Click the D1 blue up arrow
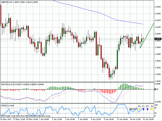The image size is (162, 121). [x=143, y=109]
